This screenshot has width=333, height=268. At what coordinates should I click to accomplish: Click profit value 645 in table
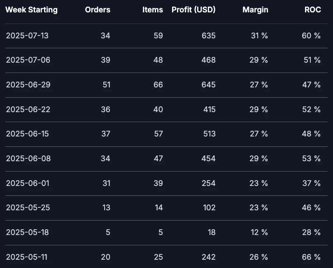point(208,85)
